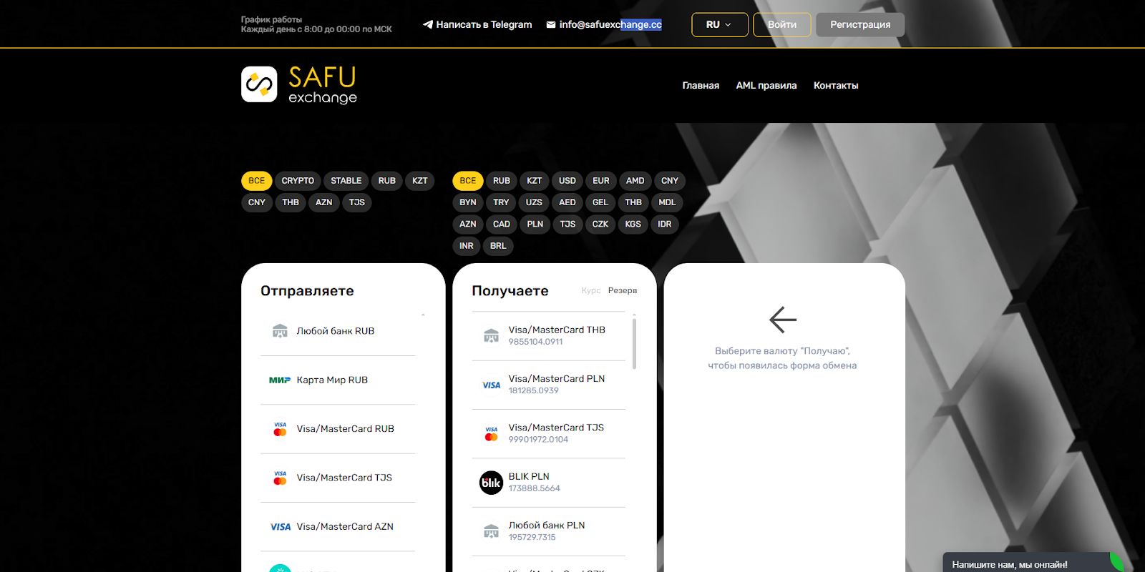Viewport: 1145px width, 572px height.
Task: Open Контакты page
Action: tap(836, 85)
